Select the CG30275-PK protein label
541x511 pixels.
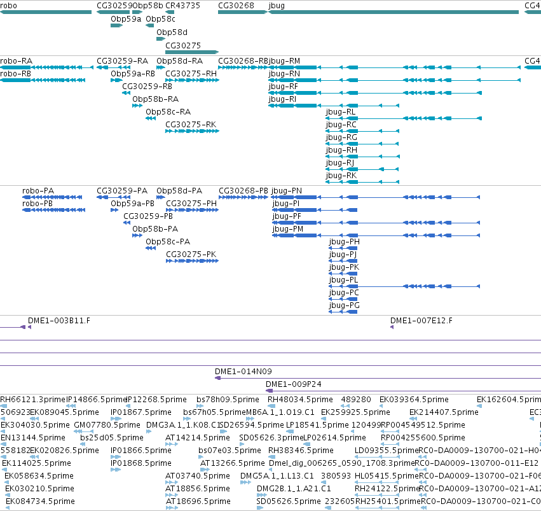point(191,255)
